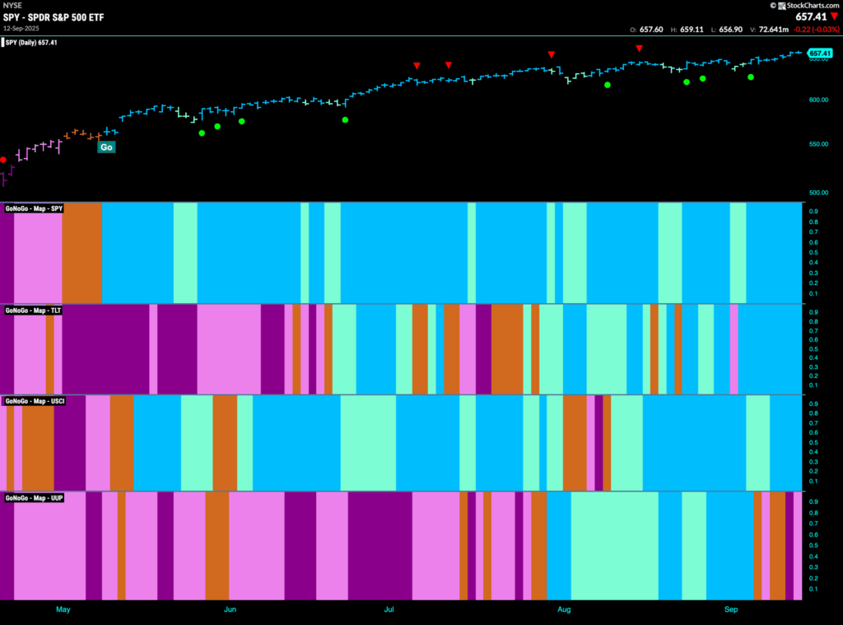Click the Aug label on the time axis
The height and width of the screenshot is (625, 843).
[564, 609]
